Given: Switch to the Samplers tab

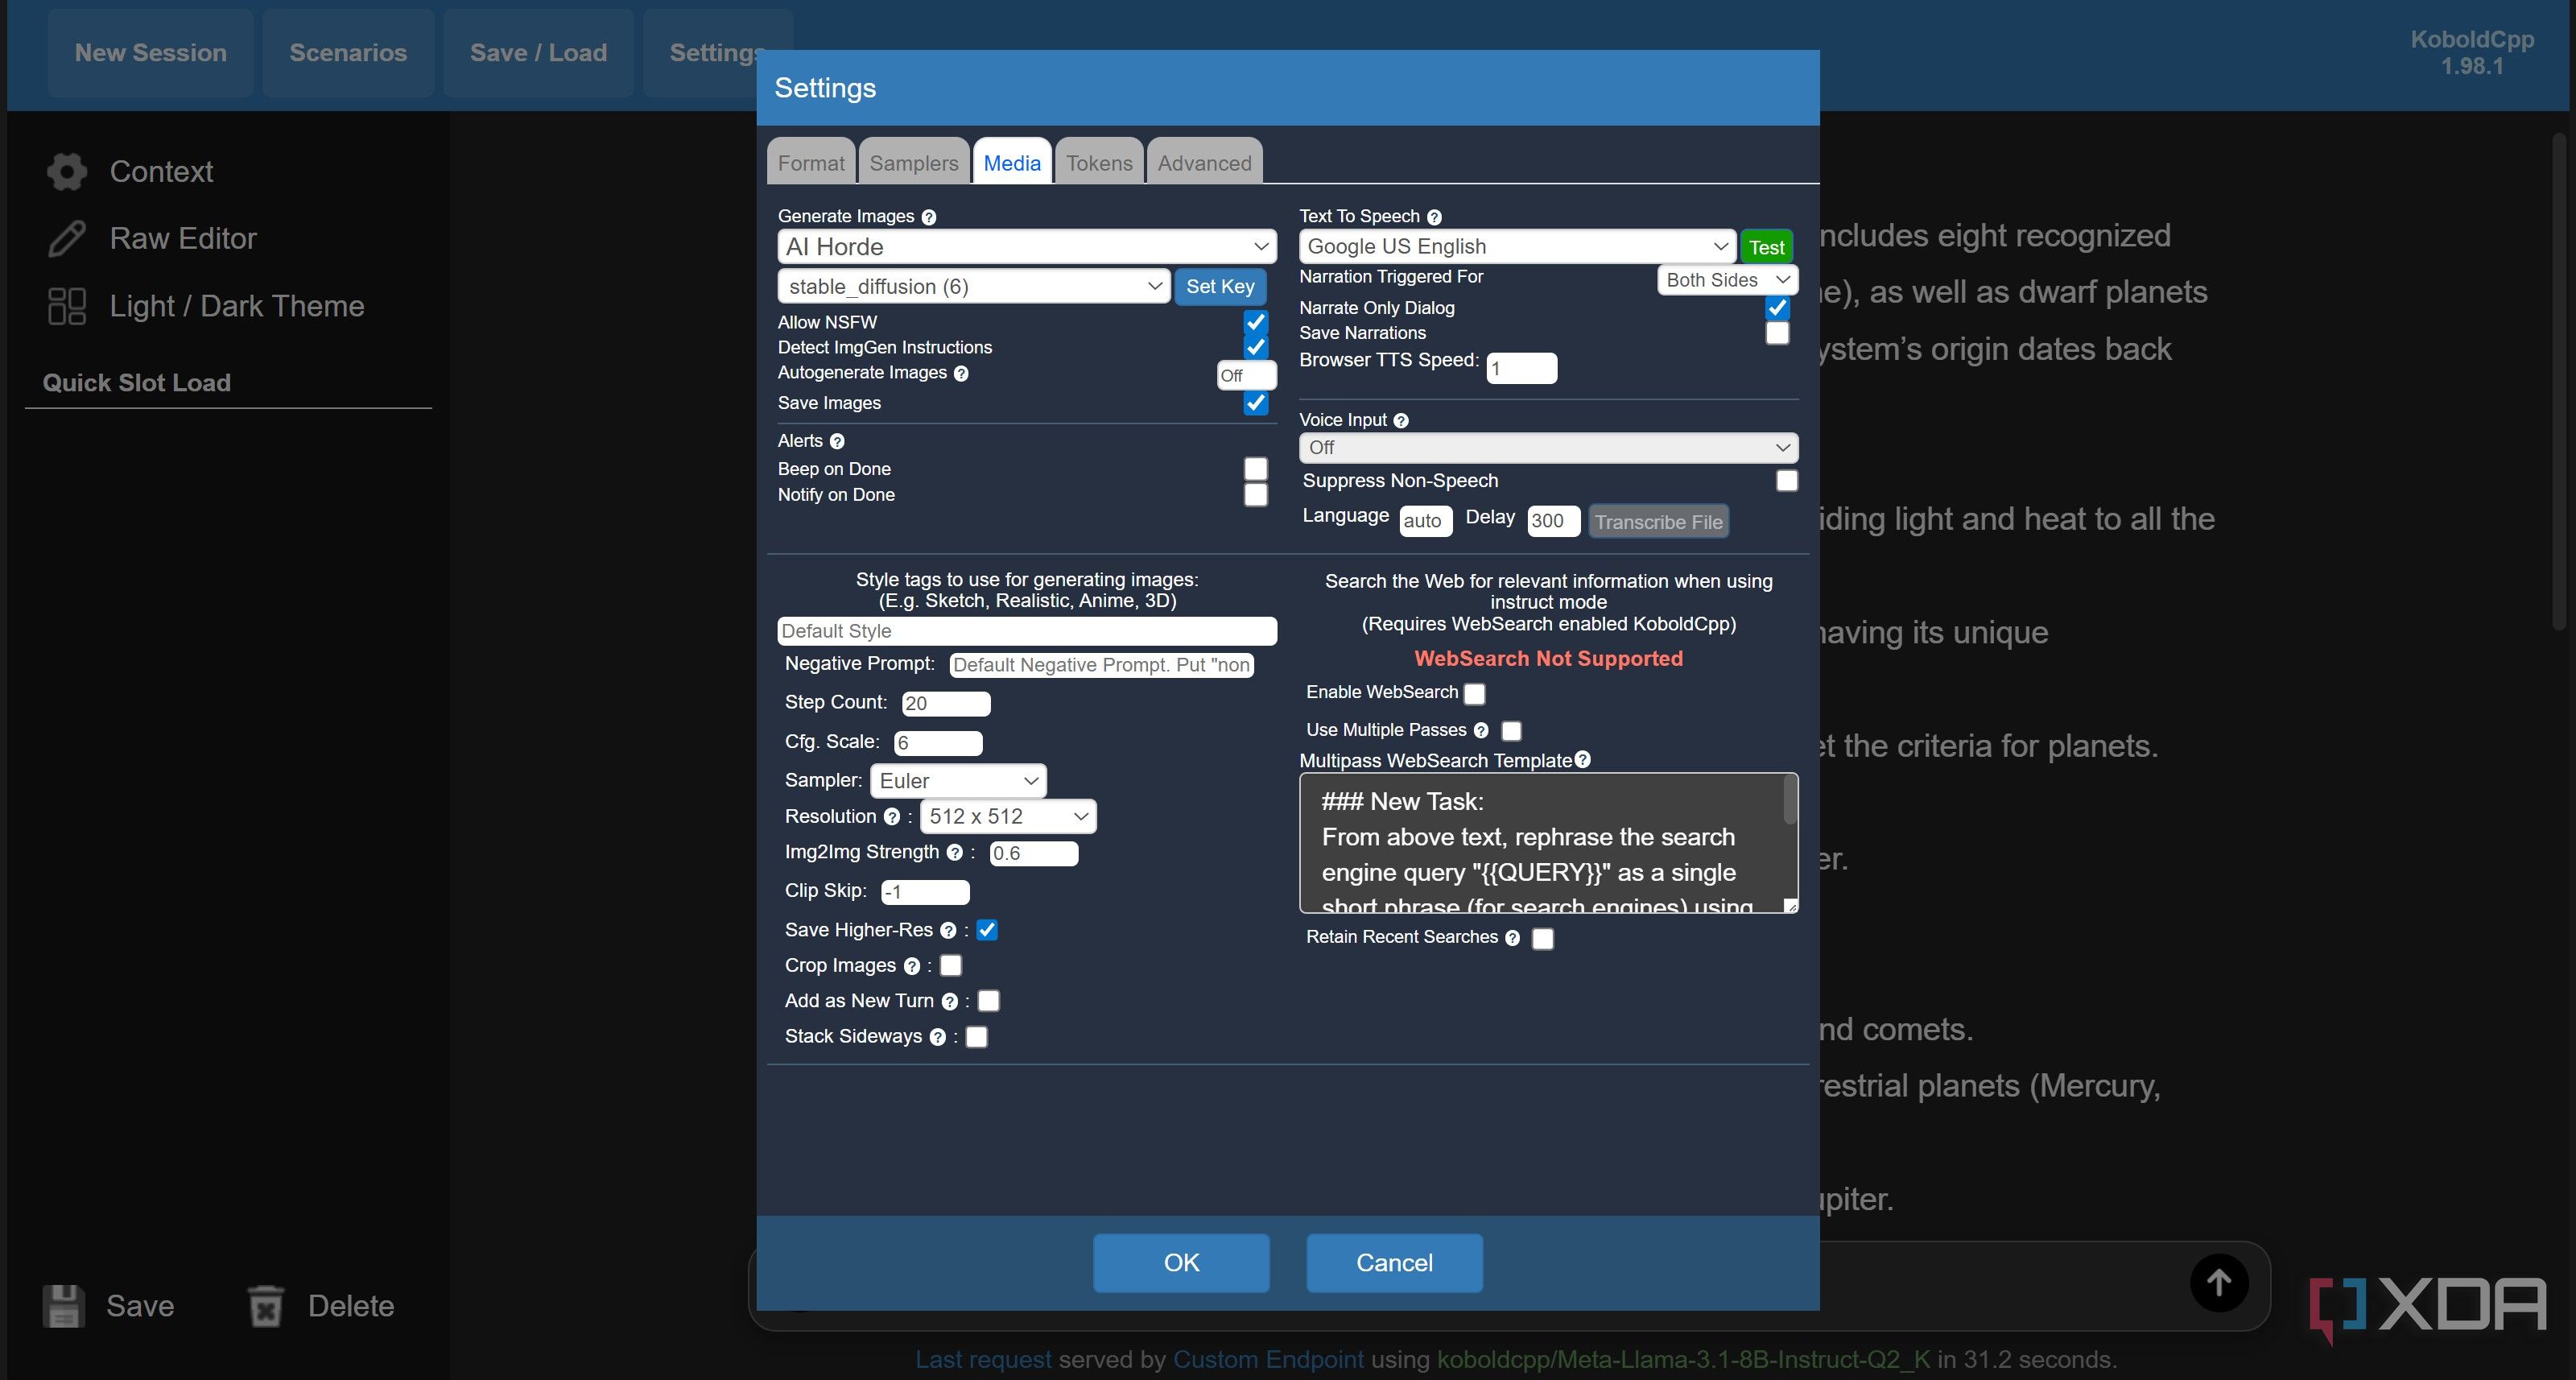Looking at the screenshot, I should pyautogui.click(x=913, y=163).
